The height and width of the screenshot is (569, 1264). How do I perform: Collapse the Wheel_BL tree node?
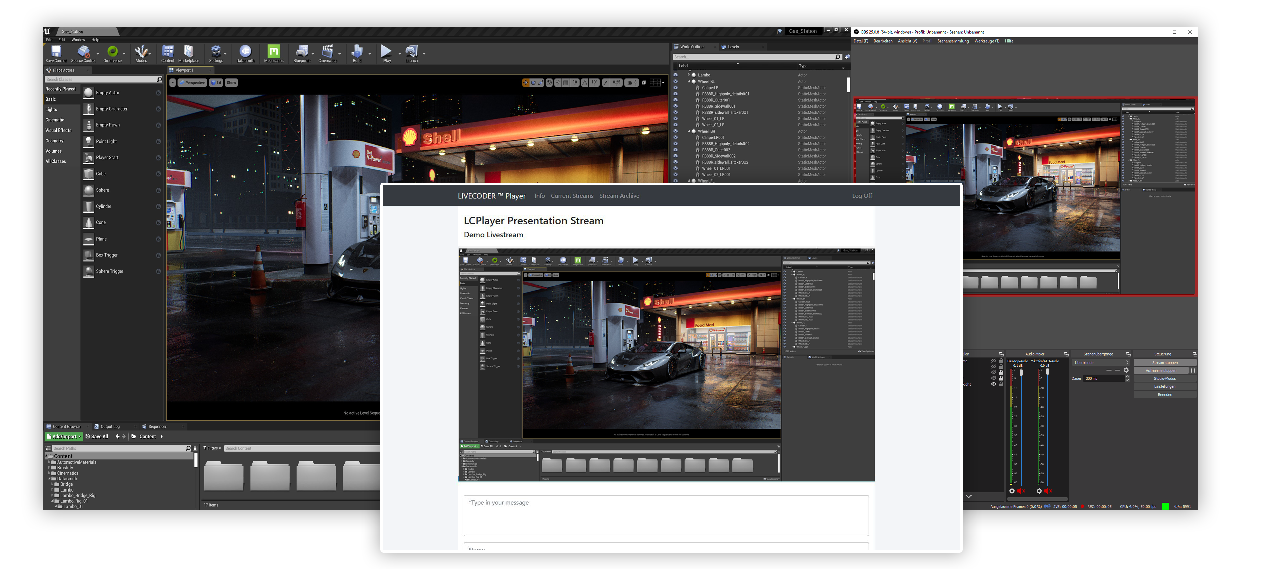click(689, 81)
